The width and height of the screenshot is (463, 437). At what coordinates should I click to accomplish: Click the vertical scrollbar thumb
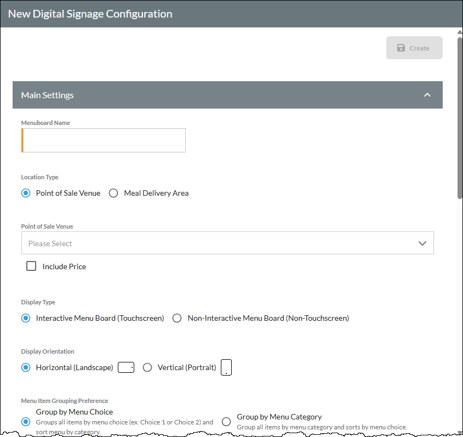[x=460, y=118]
